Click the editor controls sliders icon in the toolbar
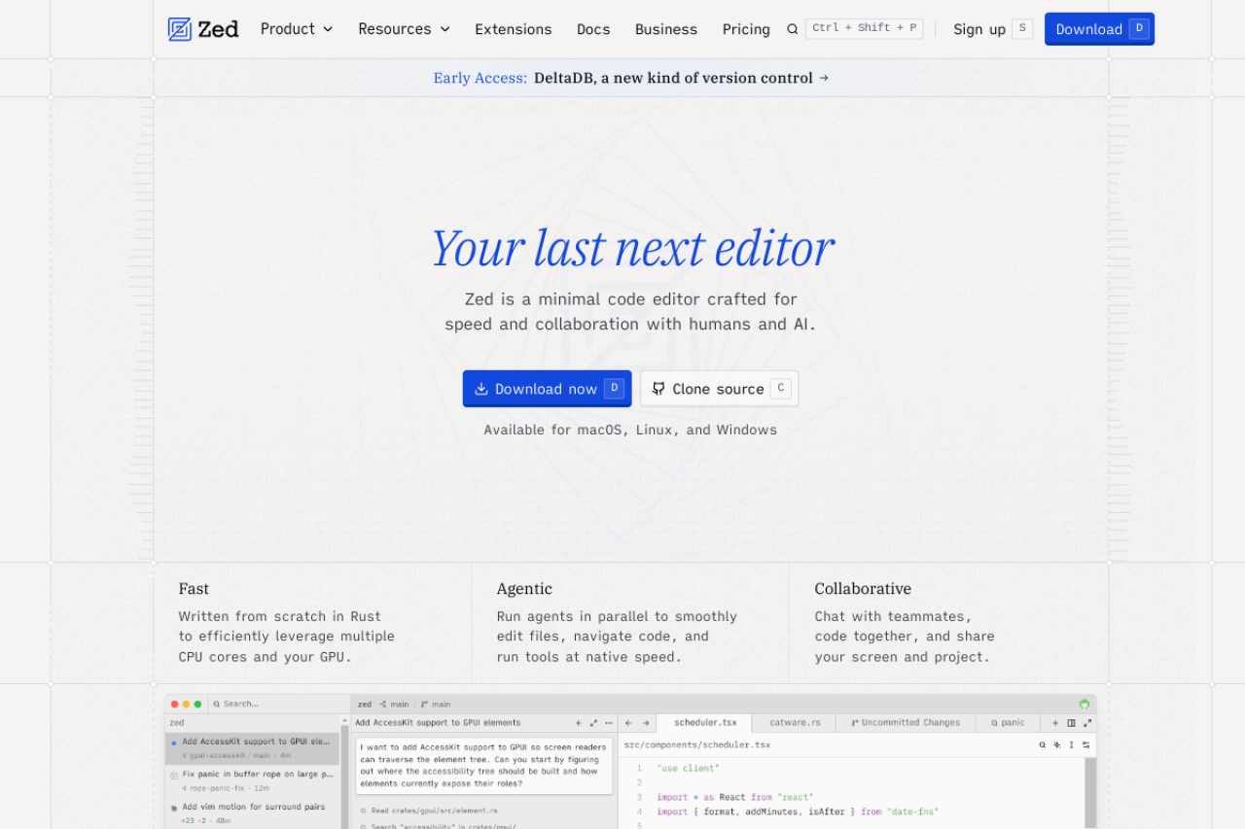Image resolution: width=1245 pixels, height=829 pixels. pyautogui.click(x=1086, y=745)
